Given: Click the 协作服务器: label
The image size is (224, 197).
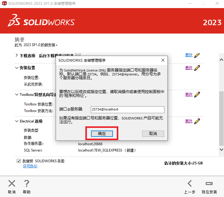Looking at the screenshot, I should (x=34, y=143).
